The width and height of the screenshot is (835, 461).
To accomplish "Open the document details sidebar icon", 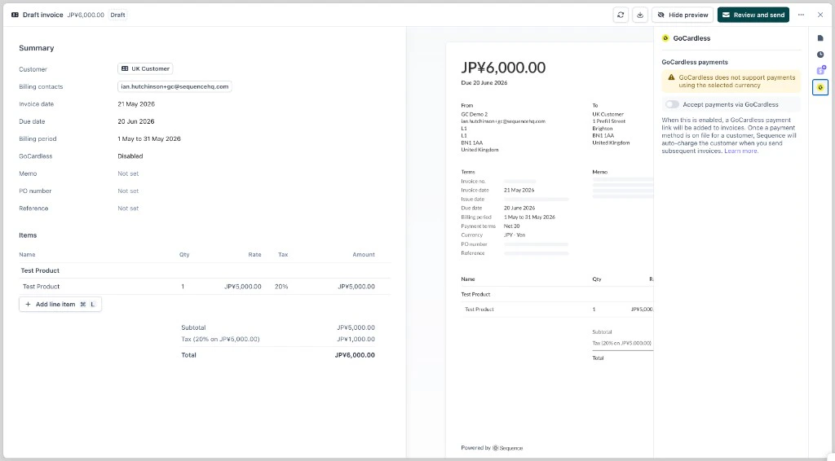I will (820, 38).
